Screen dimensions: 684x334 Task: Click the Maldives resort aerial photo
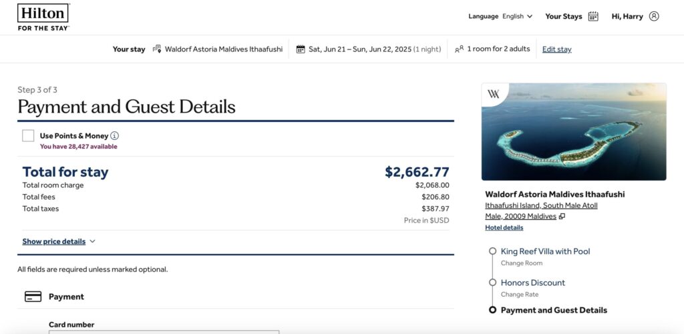click(x=574, y=131)
